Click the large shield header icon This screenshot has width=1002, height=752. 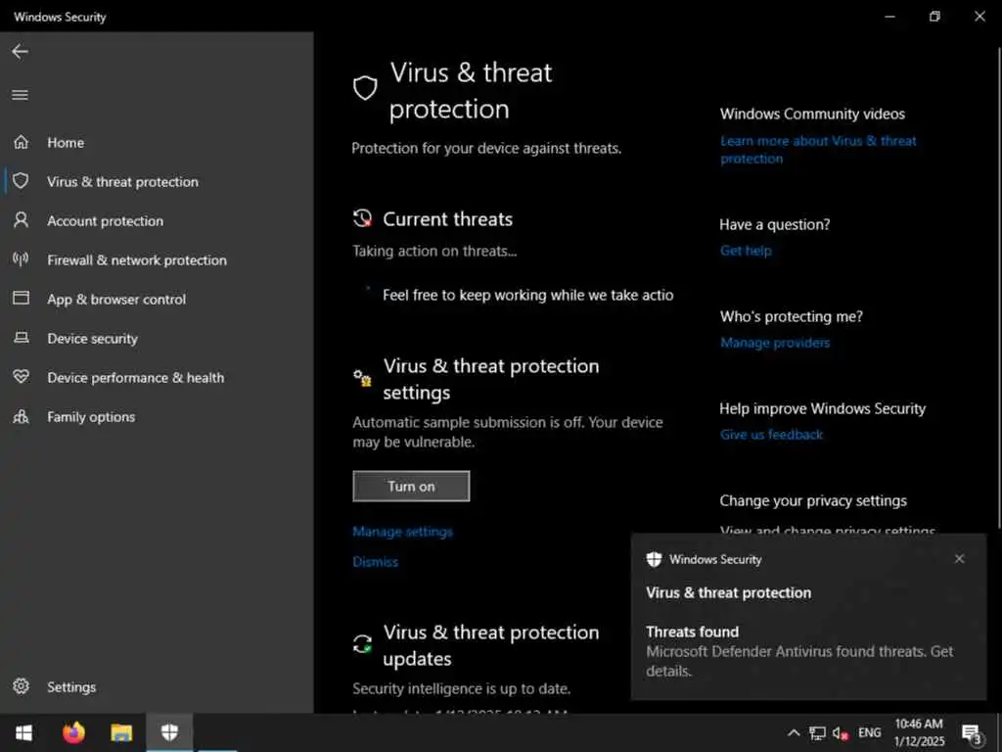(365, 88)
